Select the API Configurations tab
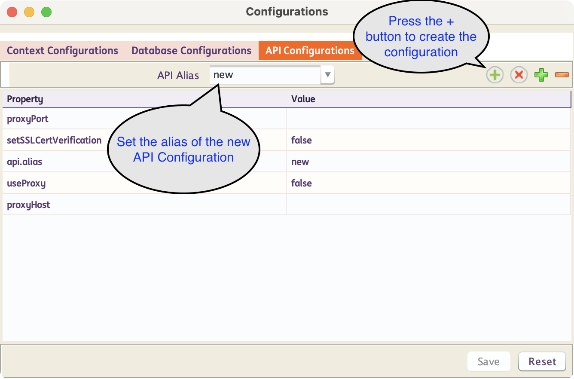 click(x=309, y=51)
